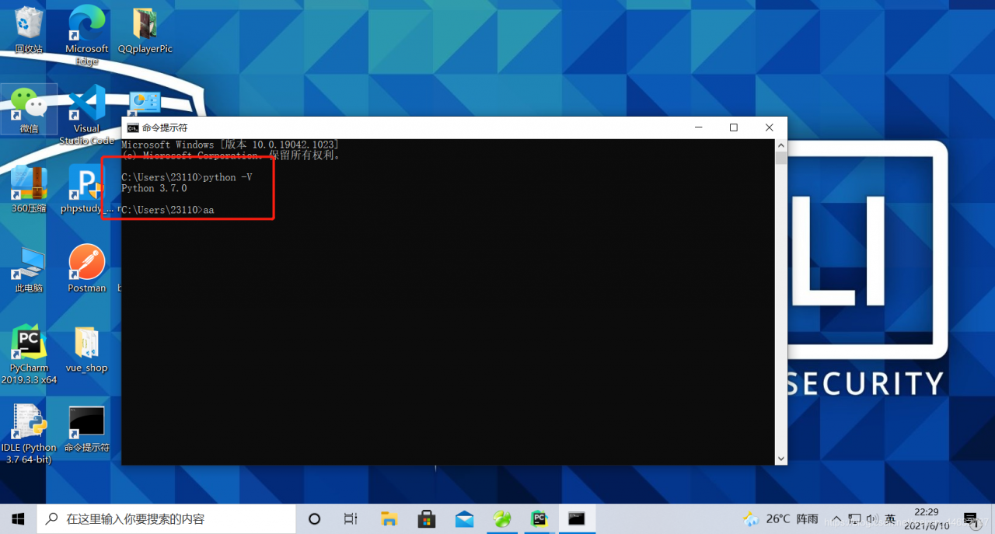This screenshot has width=995, height=534.
Task: Select the PyCharm 2019.3.3 x64 shortcut
Action: coord(29,355)
